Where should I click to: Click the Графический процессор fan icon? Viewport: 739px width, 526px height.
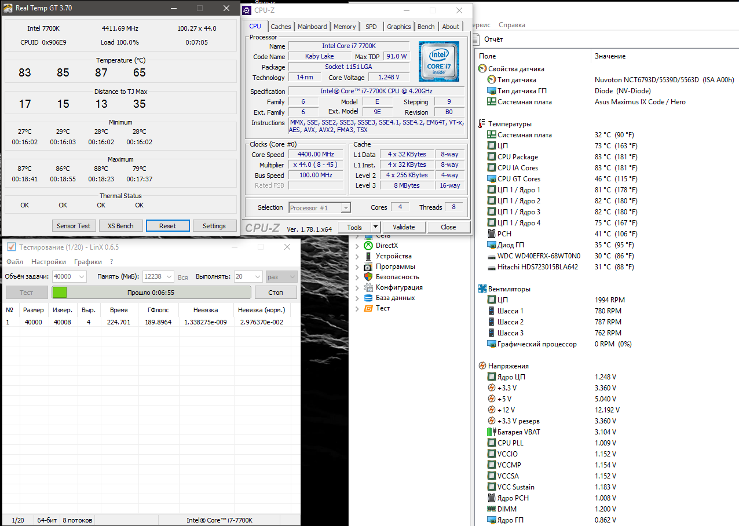click(492, 344)
